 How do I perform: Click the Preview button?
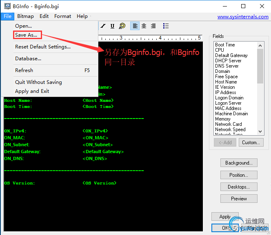tap(239, 199)
